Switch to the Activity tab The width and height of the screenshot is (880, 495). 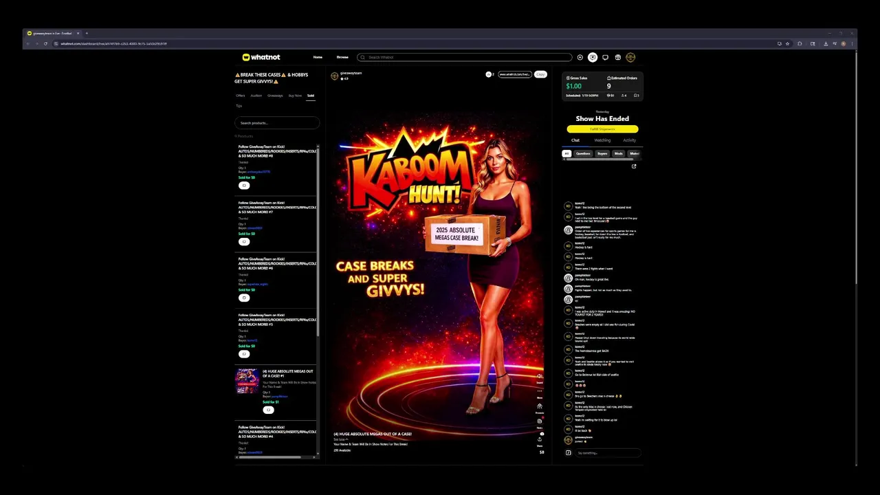coord(629,140)
